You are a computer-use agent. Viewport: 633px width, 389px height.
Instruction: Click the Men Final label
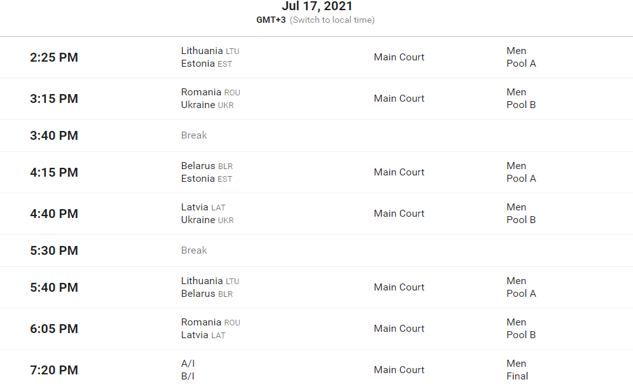517,370
